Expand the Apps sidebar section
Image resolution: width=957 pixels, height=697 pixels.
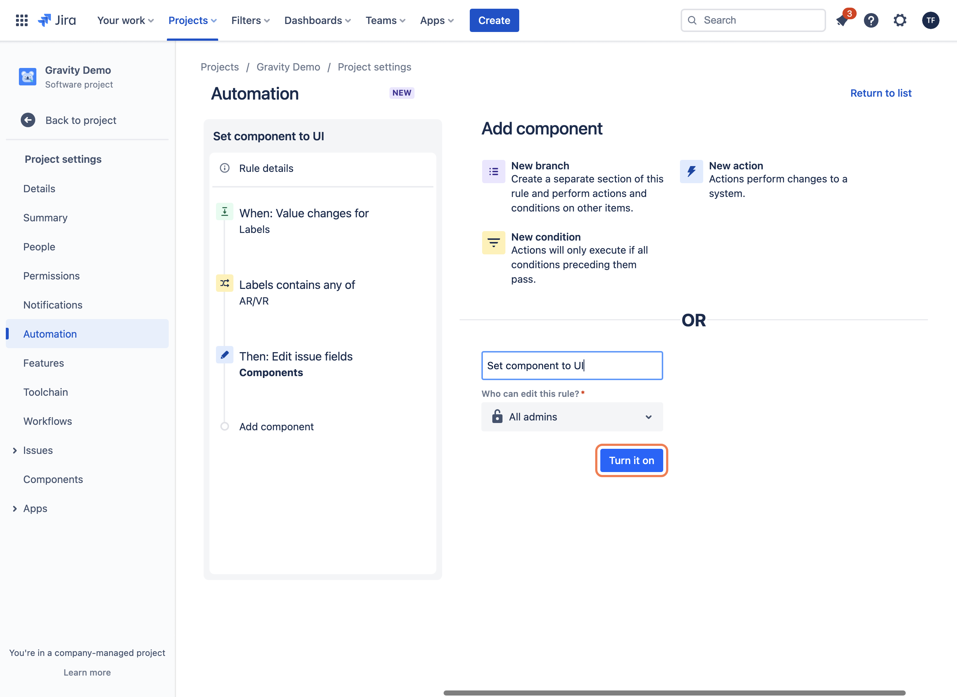(x=15, y=508)
